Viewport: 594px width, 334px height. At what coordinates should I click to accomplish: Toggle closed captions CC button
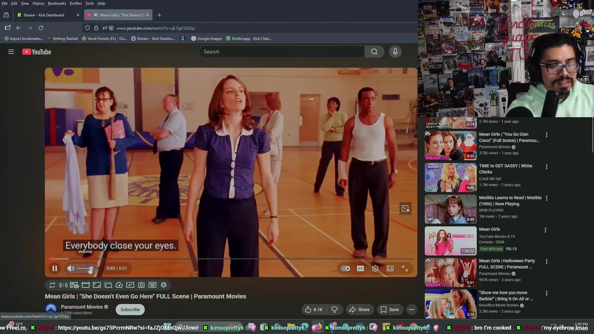[360, 268]
